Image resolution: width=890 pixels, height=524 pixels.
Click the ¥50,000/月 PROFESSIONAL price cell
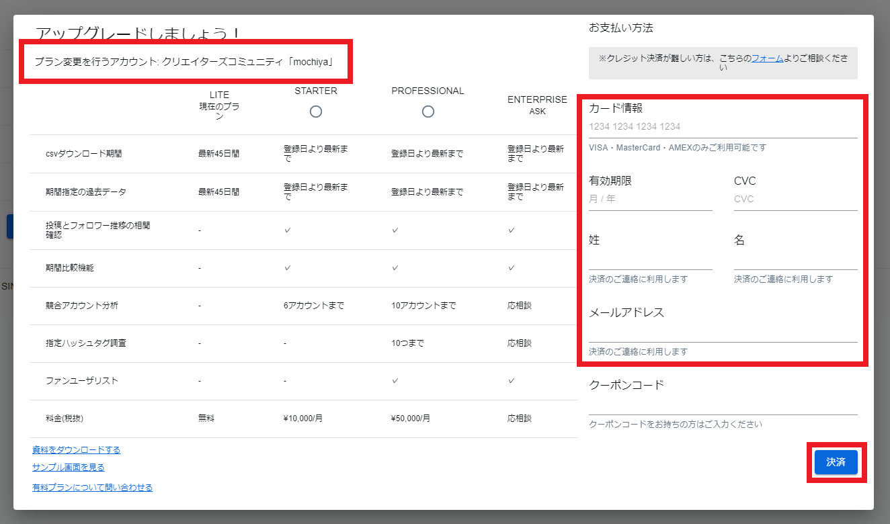coord(410,419)
